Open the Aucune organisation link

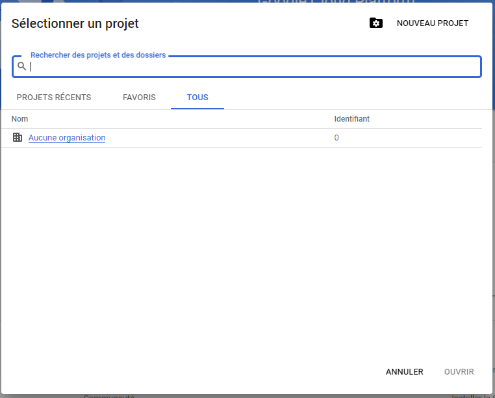67,138
